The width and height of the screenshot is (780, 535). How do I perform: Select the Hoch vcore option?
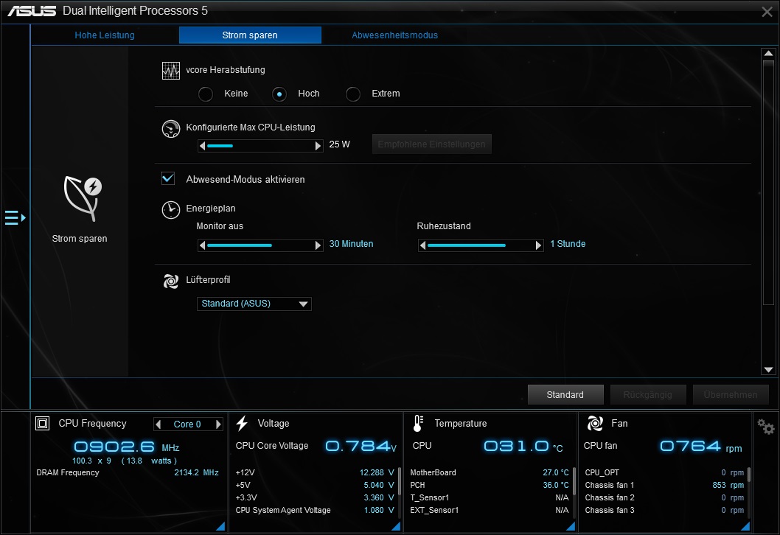point(279,94)
